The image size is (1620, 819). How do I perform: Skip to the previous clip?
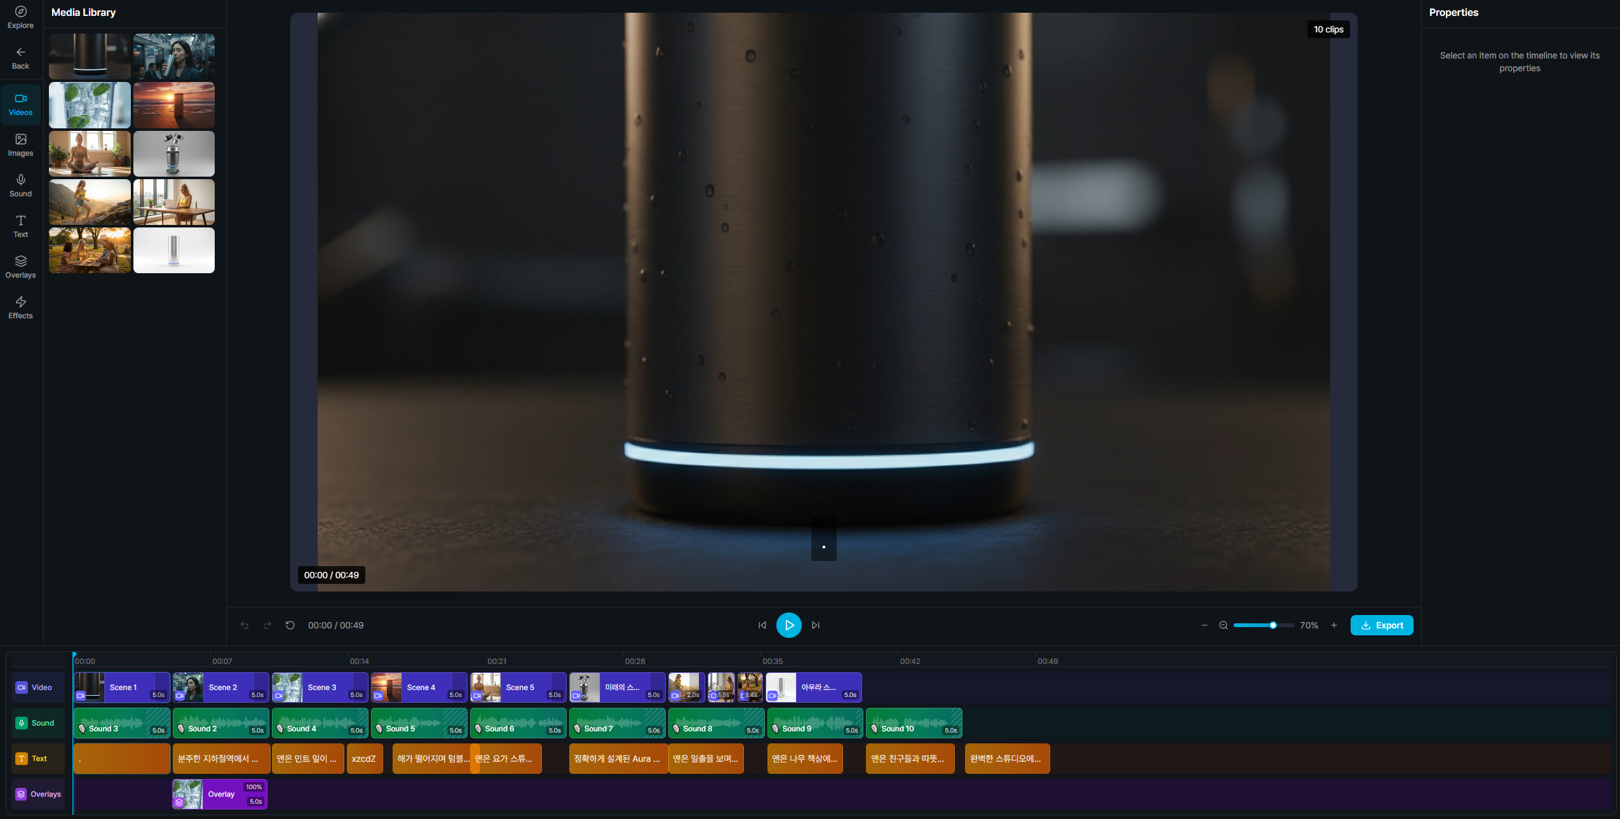(x=762, y=625)
